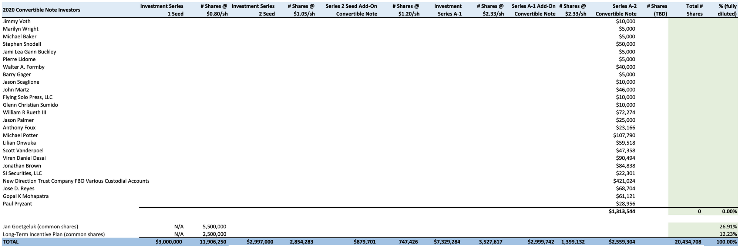Select the 'Jonathan Brown' cell

click(22, 166)
